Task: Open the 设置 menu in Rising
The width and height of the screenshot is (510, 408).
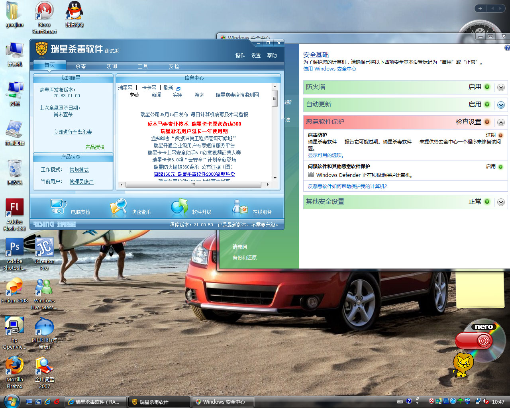Action: pyautogui.click(x=256, y=55)
